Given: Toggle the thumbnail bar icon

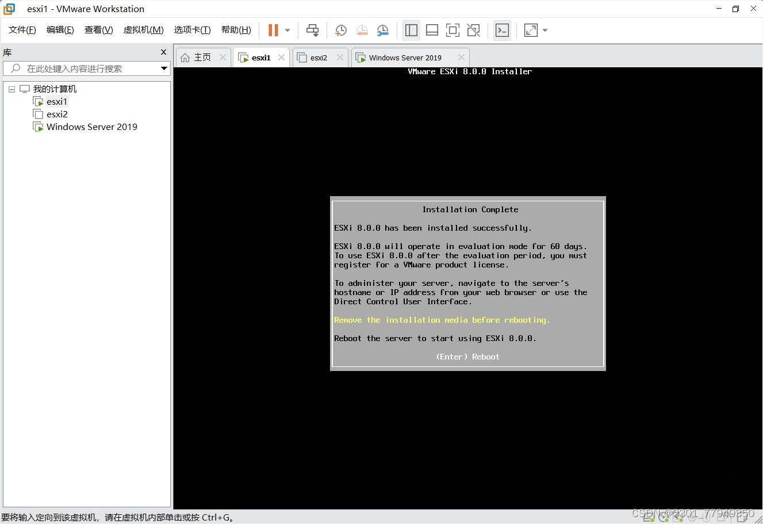Looking at the screenshot, I should click(432, 30).
